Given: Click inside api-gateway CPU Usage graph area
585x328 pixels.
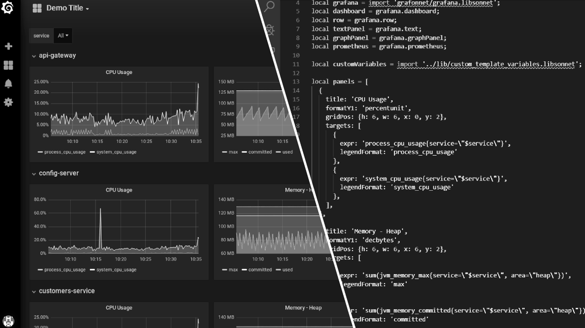Looking at the screenshot, I should pos(124,108).
